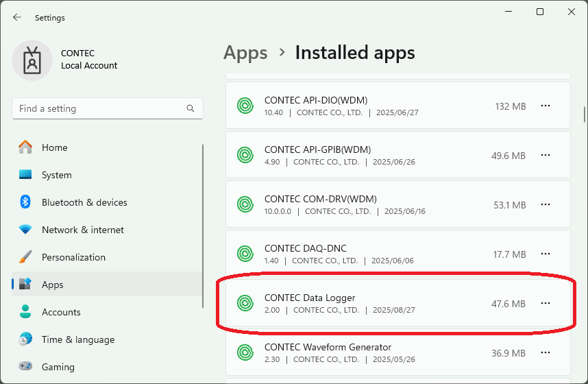Click the CONTEC Waveform Generator app icon
This screenshot has width=588, height=384.
coord(245,353)
